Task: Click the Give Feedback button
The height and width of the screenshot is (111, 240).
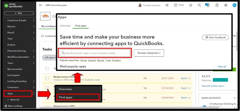Action: [x=215, y=37]
